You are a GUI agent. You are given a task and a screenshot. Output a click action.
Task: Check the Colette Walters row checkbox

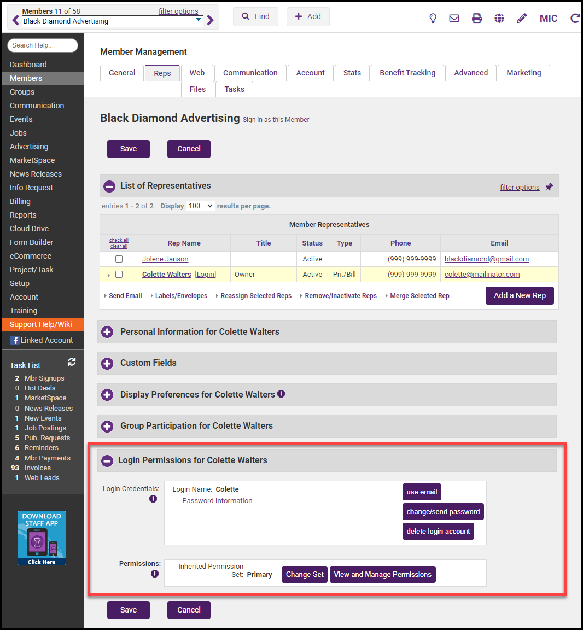tap(119, 275)
